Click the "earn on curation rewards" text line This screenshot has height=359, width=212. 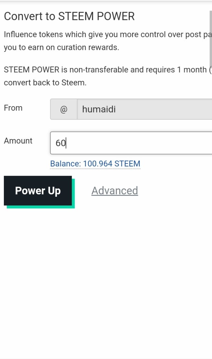point(61,47)
